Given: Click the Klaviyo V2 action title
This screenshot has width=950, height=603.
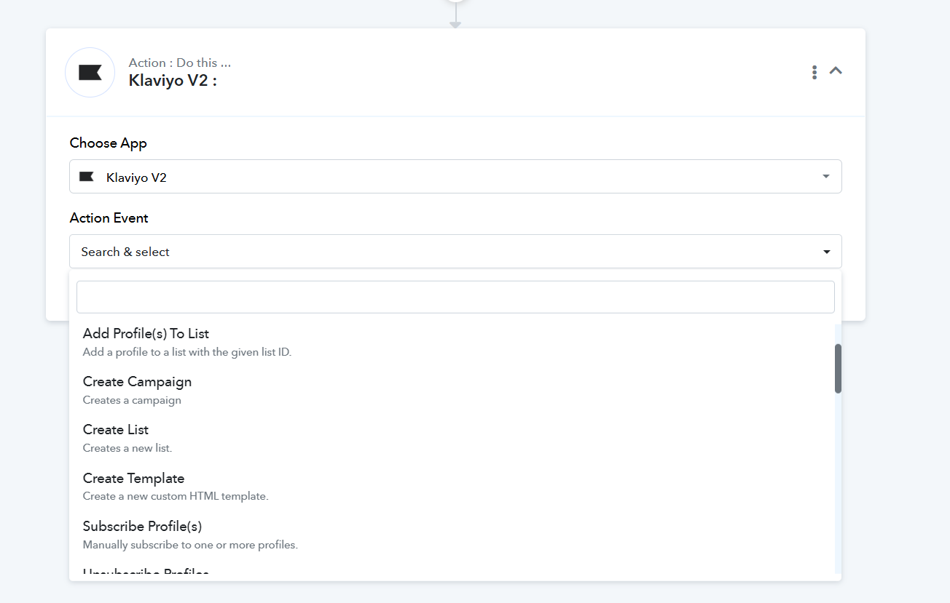Looking at the screenshot, I should point(173,81).
